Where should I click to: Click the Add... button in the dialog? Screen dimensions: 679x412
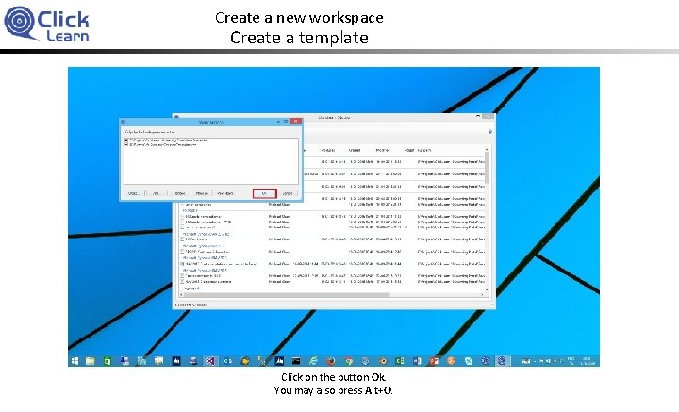coord(157,193)
